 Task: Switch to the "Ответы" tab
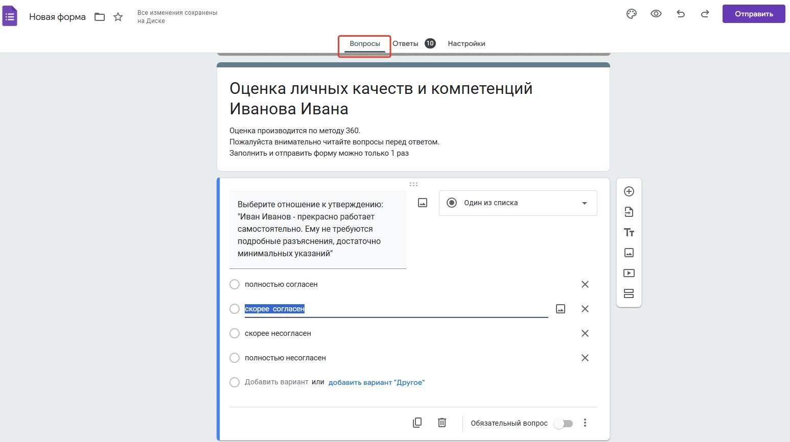point(405,44)
